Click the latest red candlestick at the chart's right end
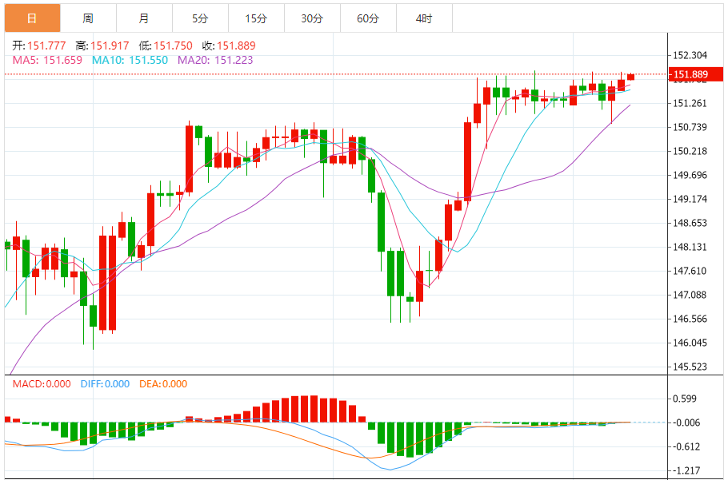 click(630, 77)
